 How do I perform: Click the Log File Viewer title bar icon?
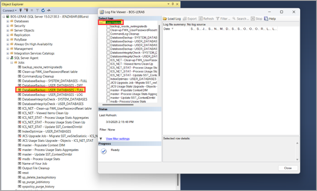pos(102,12)
